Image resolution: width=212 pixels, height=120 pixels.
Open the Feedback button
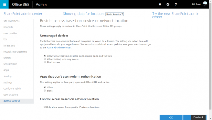pyautogui.click(x=198, y=117)
